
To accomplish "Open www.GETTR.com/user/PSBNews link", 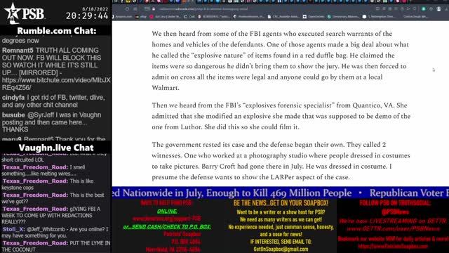I will coord(393,228).
